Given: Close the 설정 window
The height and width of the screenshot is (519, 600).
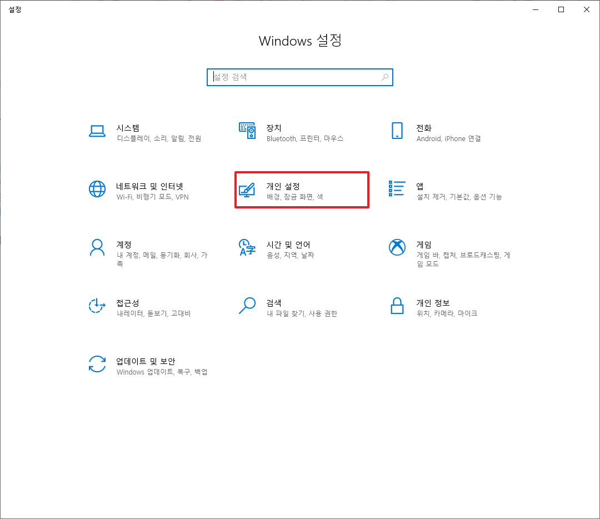Looking at the screenshot, I should tap(587, 9).
